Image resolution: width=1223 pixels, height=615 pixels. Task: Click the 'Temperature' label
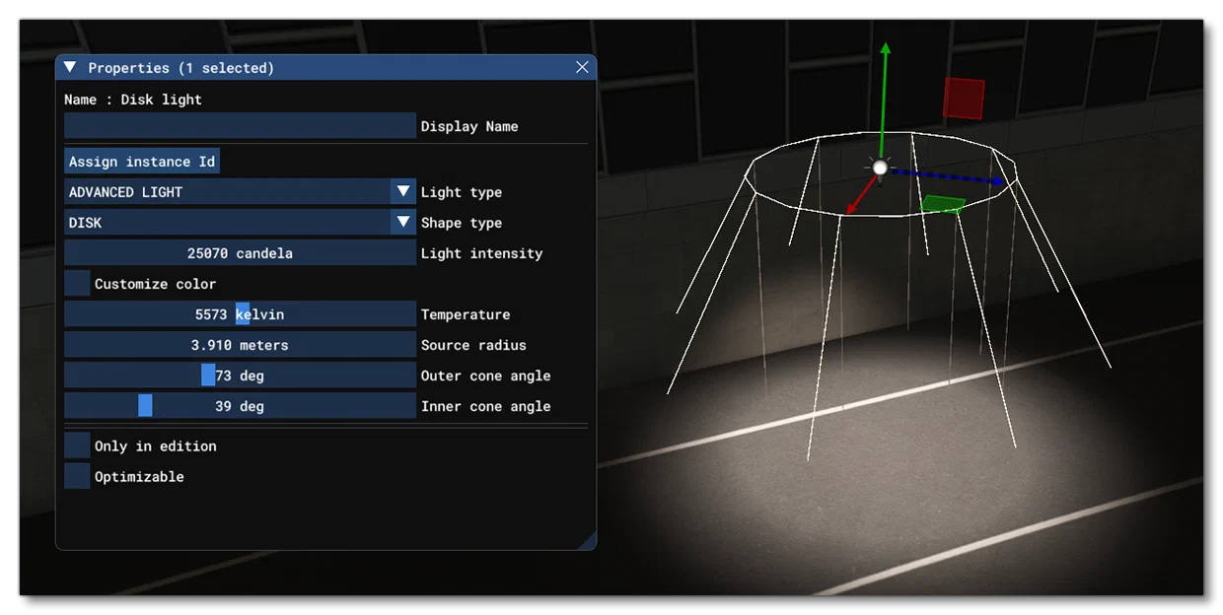(466, 314)
